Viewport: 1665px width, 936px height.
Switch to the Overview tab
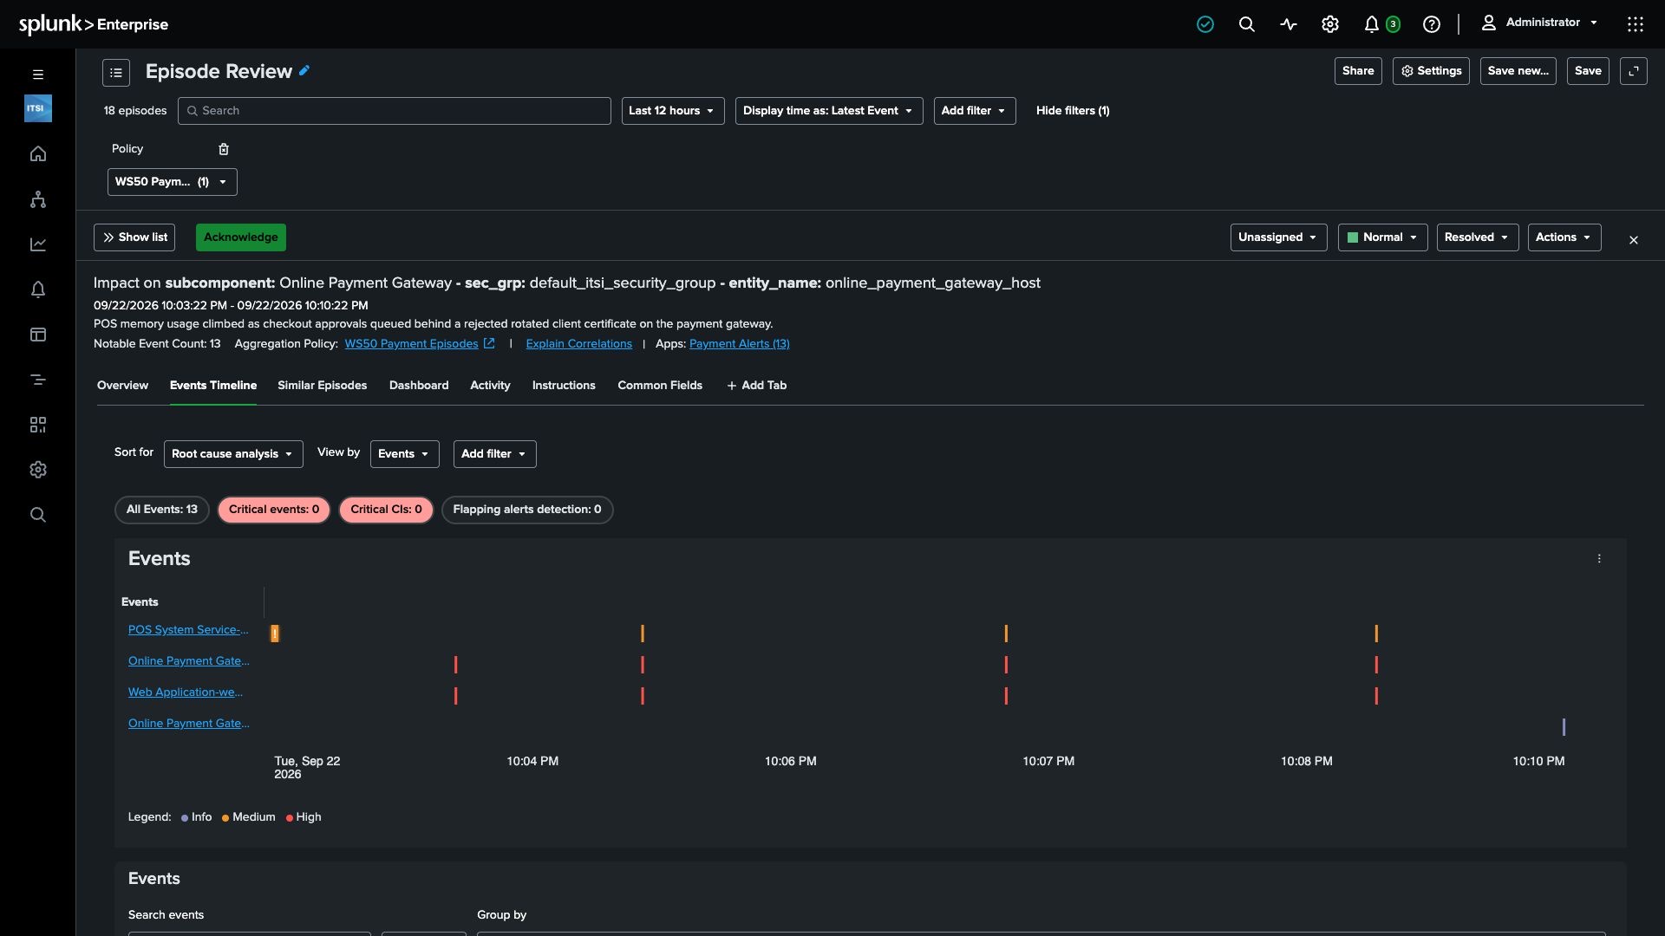click(122, 386)
